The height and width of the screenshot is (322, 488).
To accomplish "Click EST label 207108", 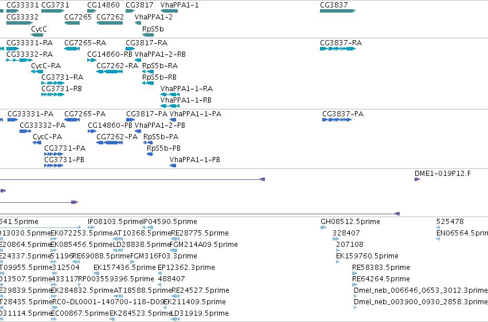I will (350, 245).
